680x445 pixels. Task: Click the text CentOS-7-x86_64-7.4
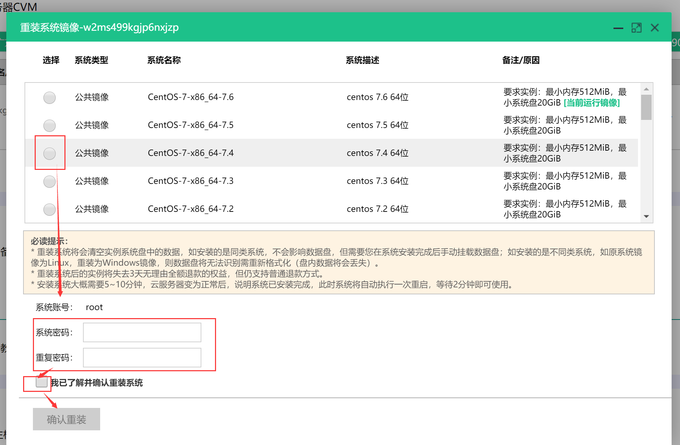[191, 153]
